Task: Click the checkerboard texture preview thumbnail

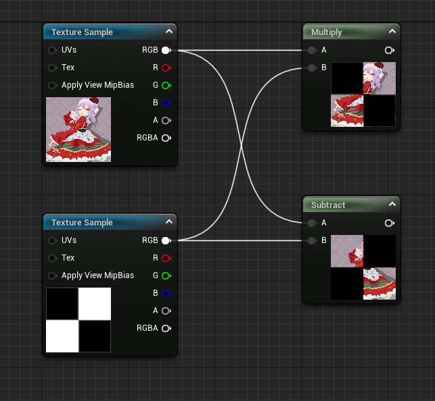Action: [x=78, y=320]
